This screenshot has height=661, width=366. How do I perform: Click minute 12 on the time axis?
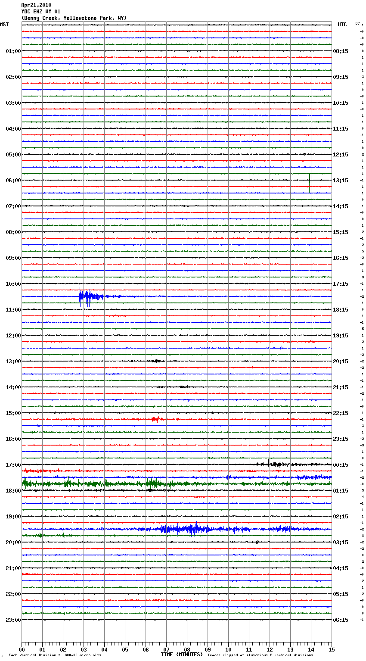click(270, 650)
